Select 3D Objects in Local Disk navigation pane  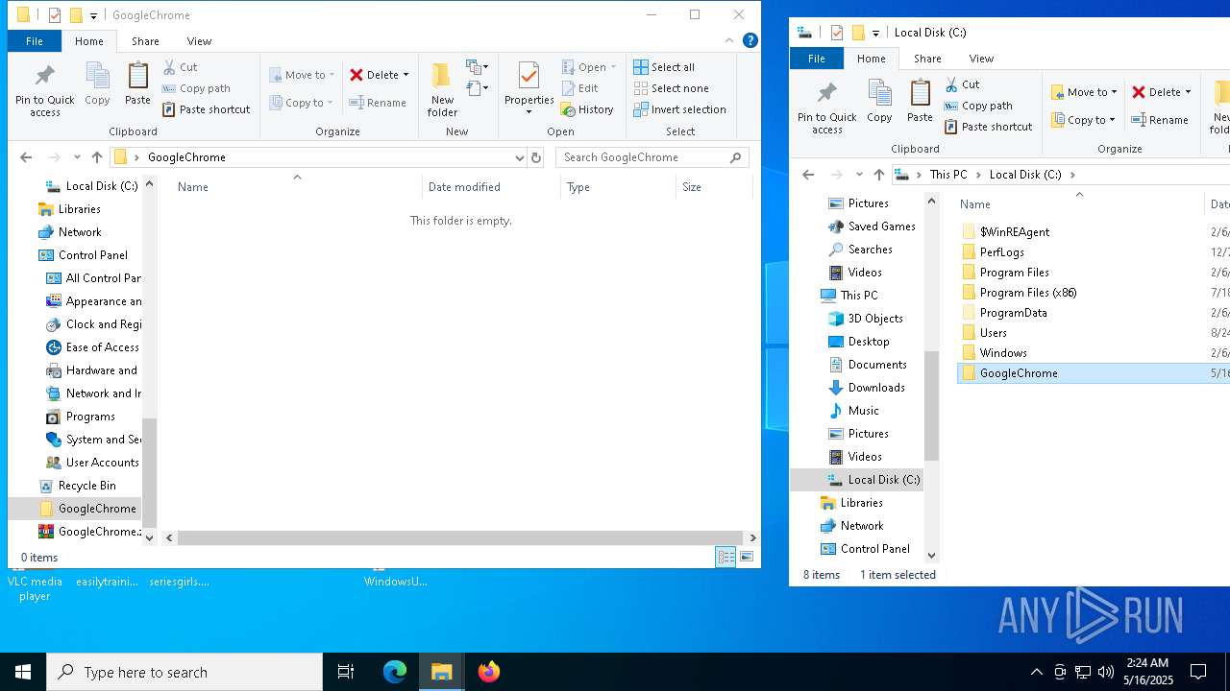coord(875,319)
